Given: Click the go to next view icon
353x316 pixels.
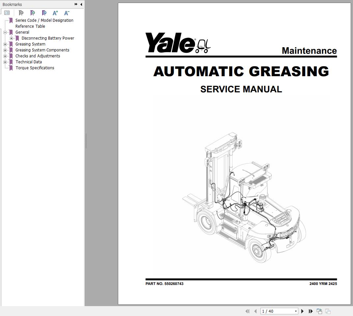Looking at the screenshot, I should [x=328, y=311].
